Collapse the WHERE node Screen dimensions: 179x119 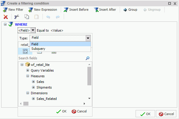[5, 24]
